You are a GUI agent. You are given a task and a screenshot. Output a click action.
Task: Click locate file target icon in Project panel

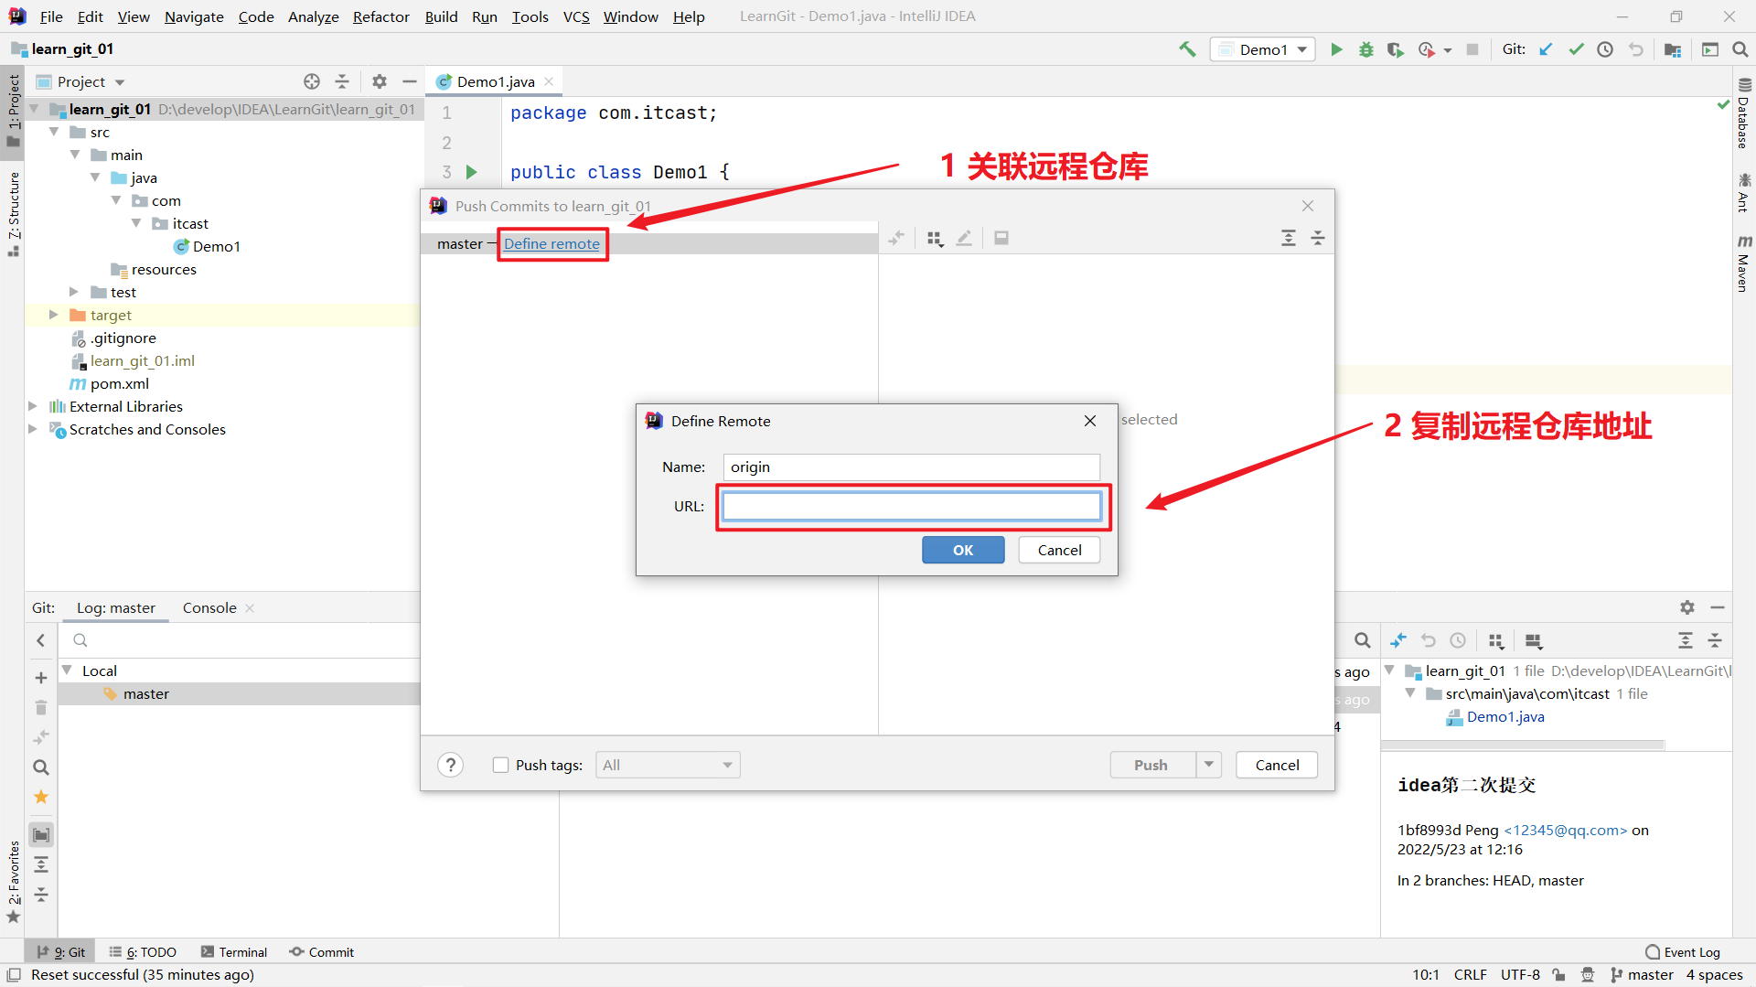[x=312, y=81]
